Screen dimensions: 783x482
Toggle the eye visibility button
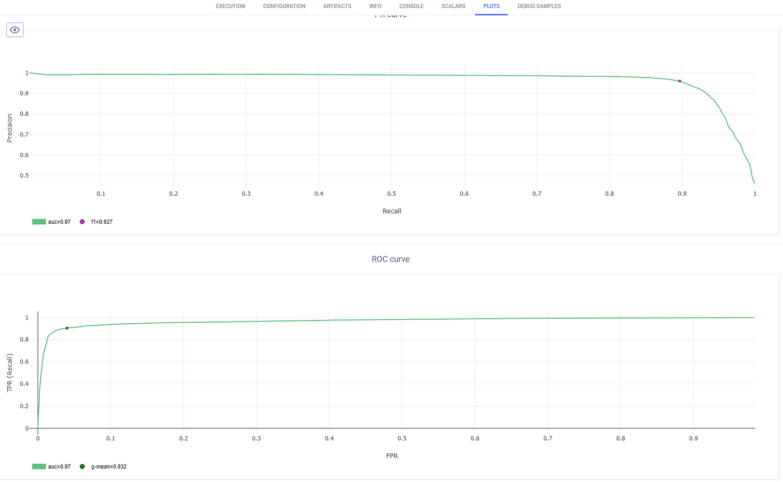[15, 30]
